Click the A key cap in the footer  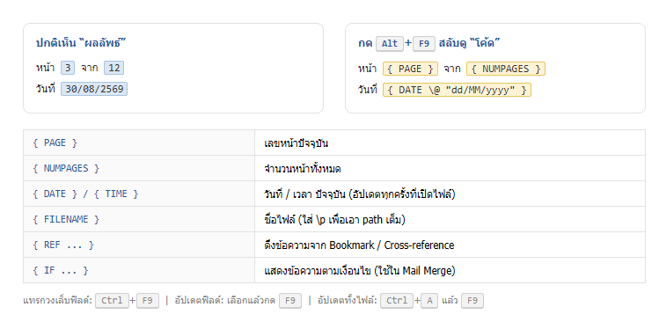pos(429,301)
